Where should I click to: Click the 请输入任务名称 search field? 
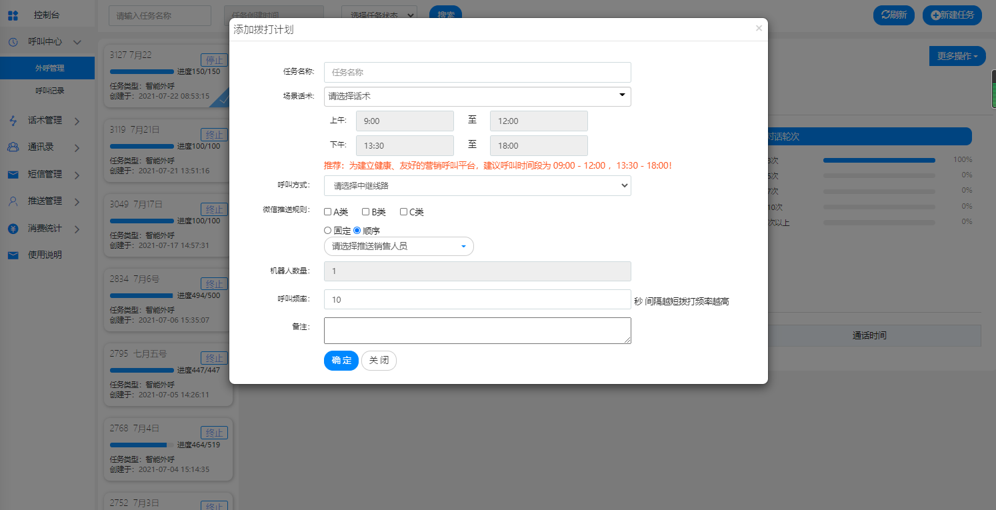click(160, 15)
